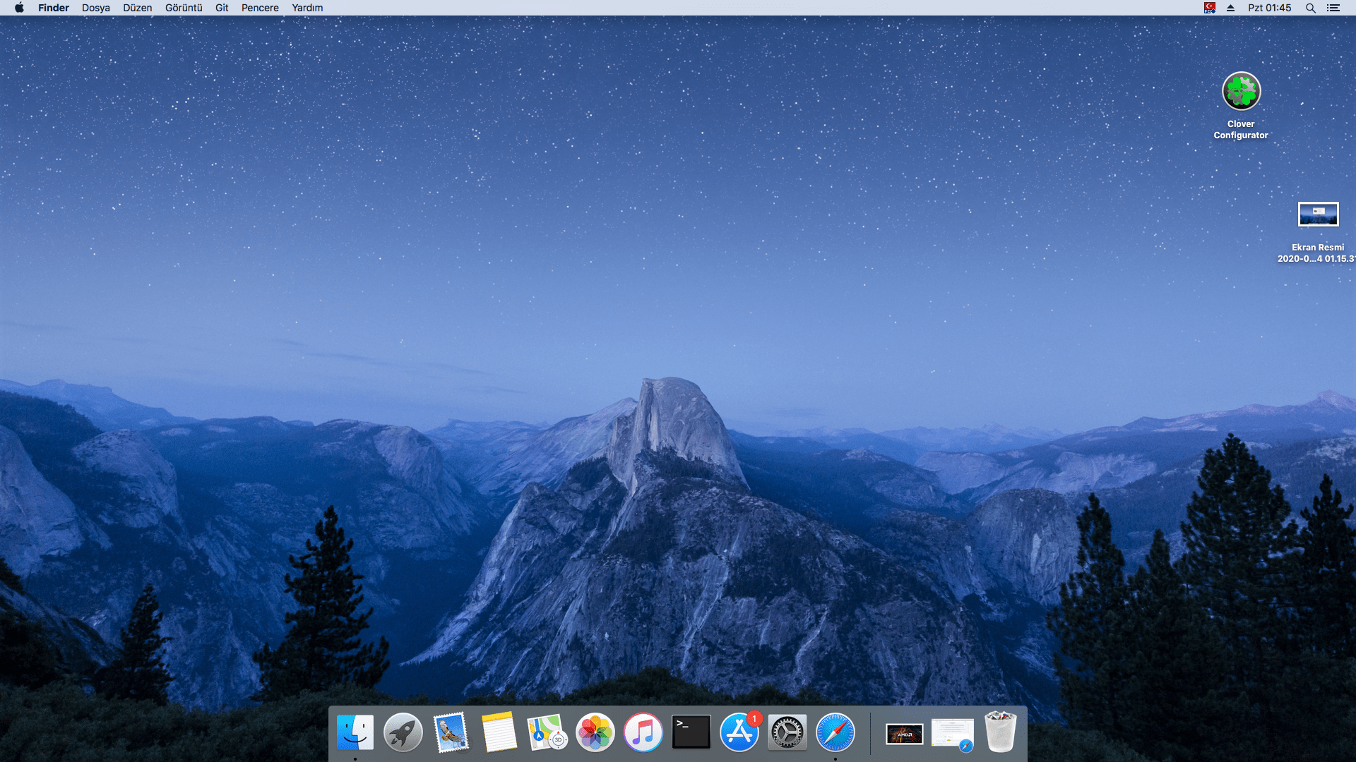The image size is (1356, 762).
Task: Open the Apple menu
Action: tap(19, 8)
